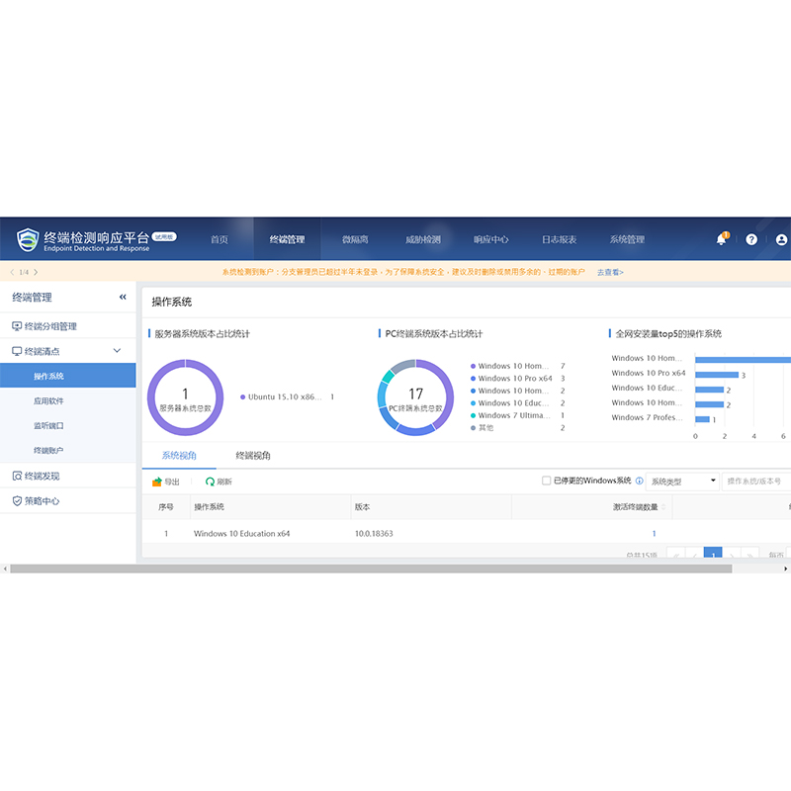Enable the 已停更的Windows系统 checkbox
Viewport: 791px width, 791px height.
[x=546, y=482]
